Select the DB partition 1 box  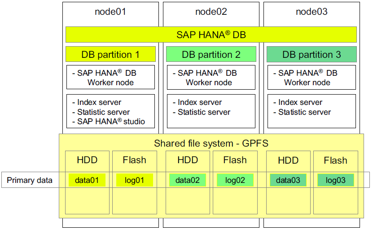(110, 55)
